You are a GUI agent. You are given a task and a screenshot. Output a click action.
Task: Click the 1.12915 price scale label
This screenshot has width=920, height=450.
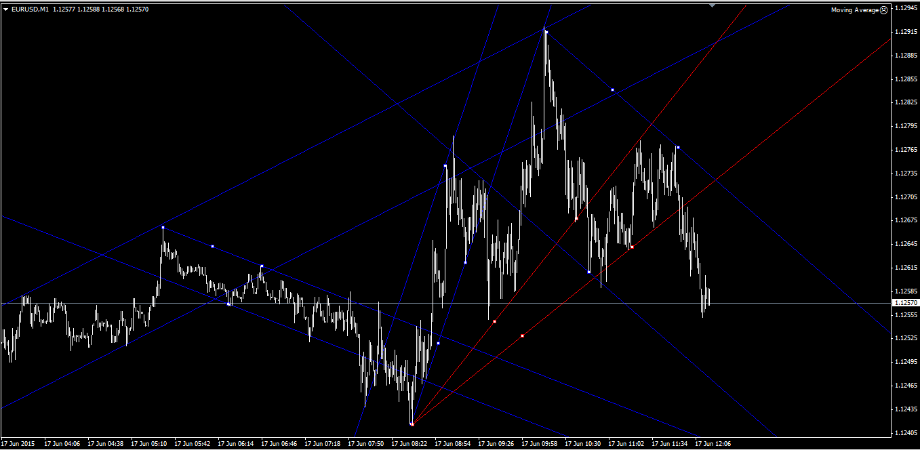906,31
